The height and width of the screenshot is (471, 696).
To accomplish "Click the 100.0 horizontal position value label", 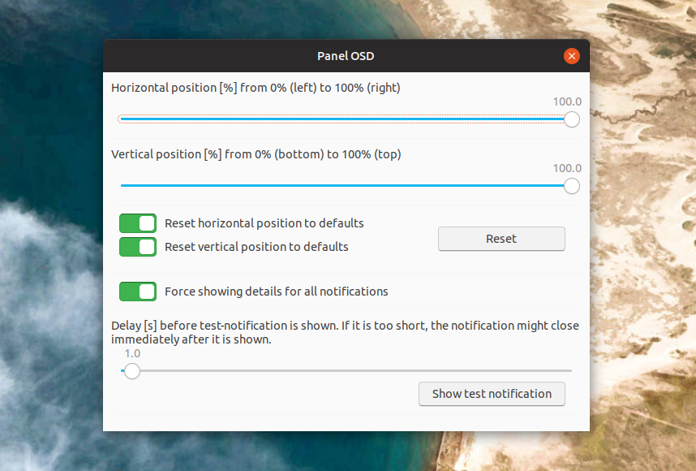I will tap(568, 102).
